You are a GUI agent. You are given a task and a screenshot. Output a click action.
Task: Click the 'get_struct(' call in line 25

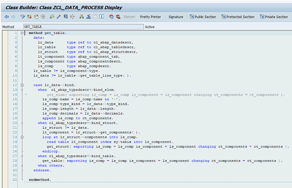tap(59, 147)
